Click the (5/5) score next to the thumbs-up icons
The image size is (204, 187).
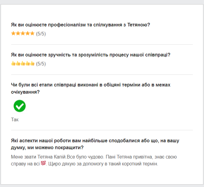[41, 64]
